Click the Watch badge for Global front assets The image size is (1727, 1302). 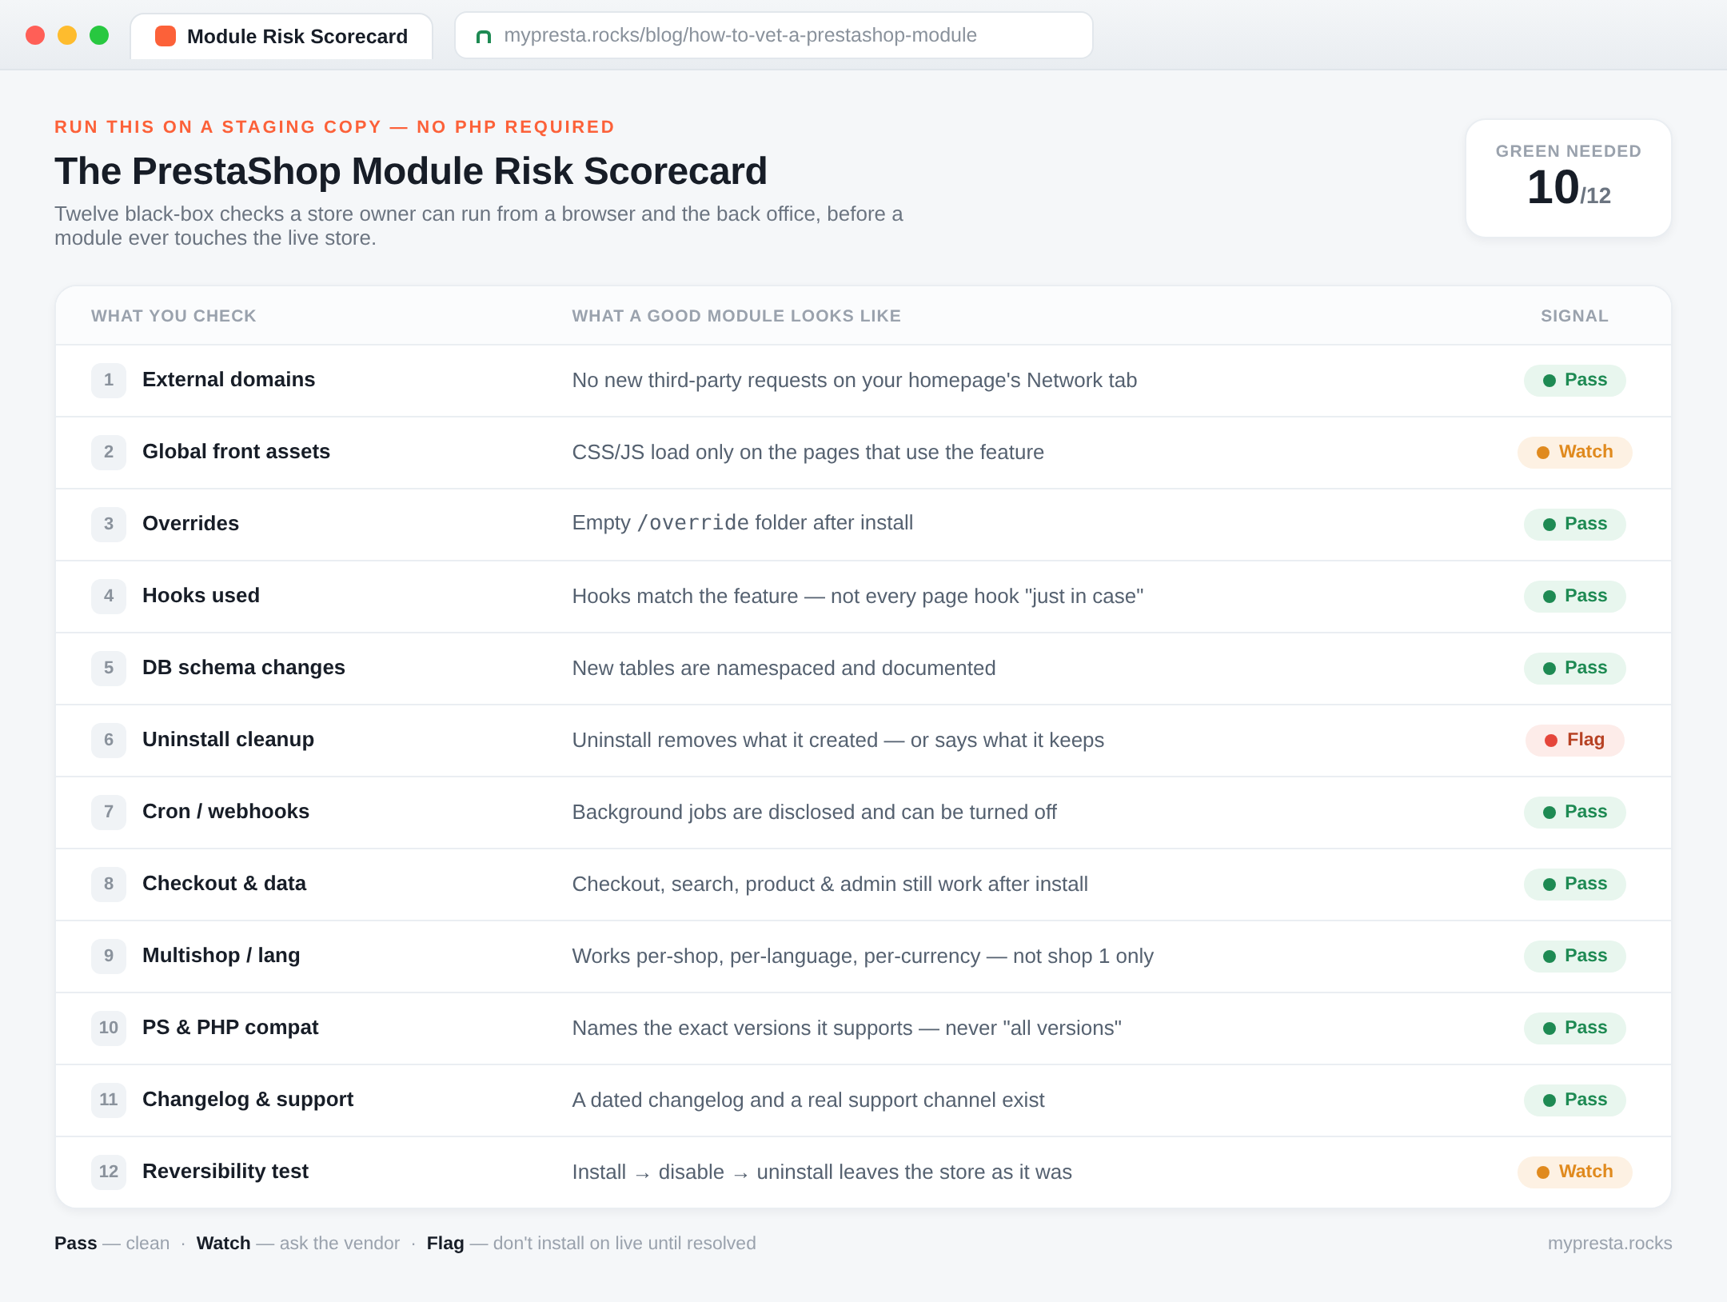1574,452
